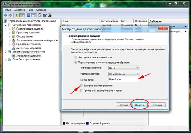This screenshot has width=191, height=133.
Task: Collapse the Запоминающие устройства tree node
Action: [6, 52]
